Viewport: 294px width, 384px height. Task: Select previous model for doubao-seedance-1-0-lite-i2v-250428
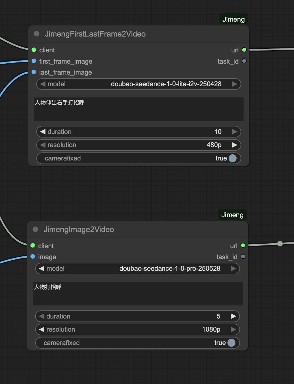pyautogui.click(x=43, y=84)
